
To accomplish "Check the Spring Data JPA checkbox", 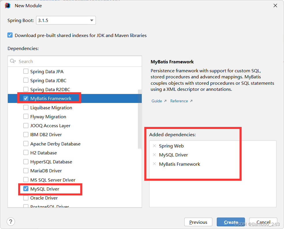I will [x=26, y=71].
